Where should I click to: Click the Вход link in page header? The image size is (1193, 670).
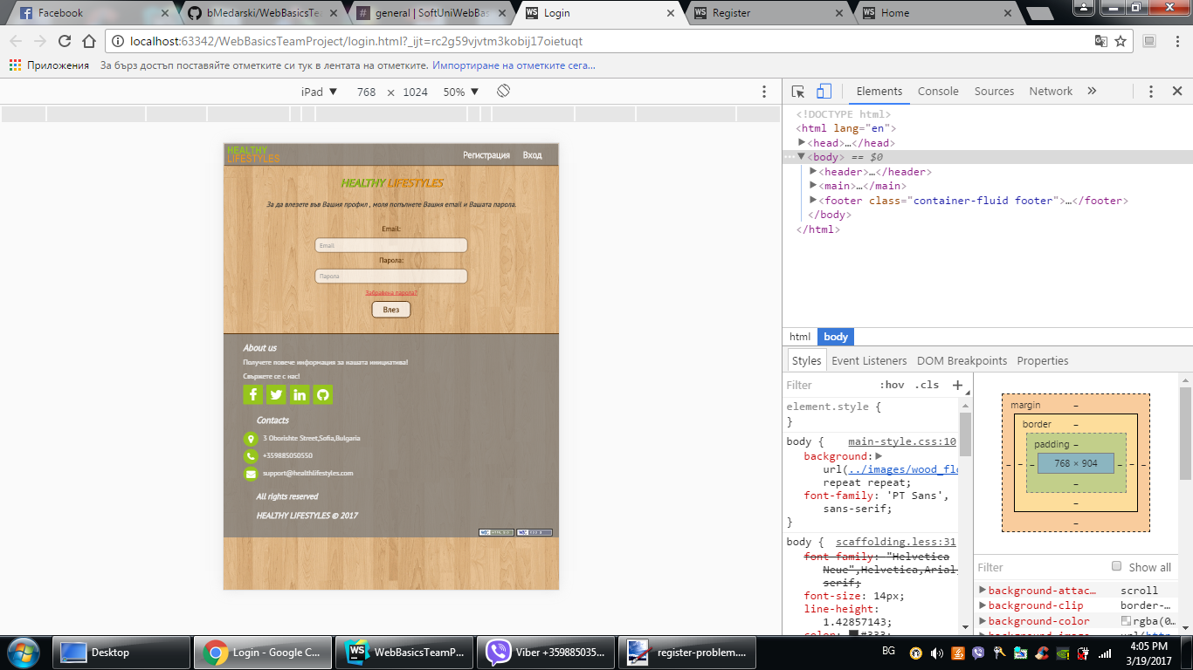point(532,155)
